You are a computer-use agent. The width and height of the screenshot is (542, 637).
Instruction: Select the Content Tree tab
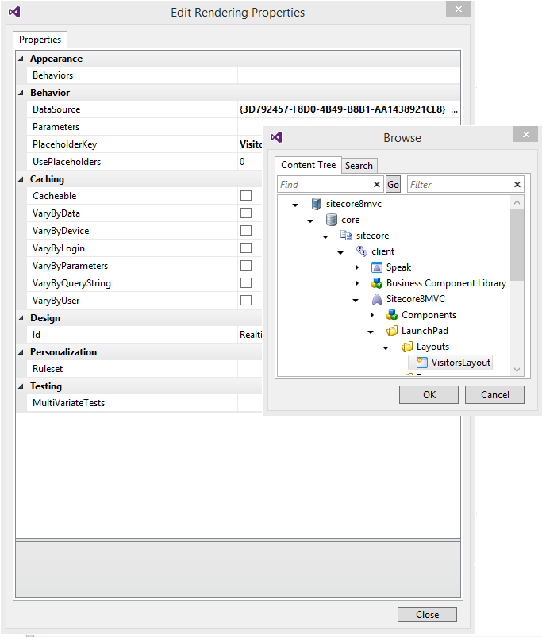(308, 165)
